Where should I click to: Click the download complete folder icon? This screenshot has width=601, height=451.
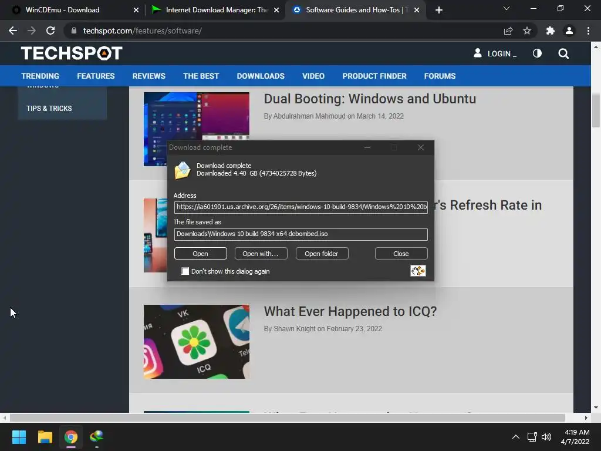[183, 170]
